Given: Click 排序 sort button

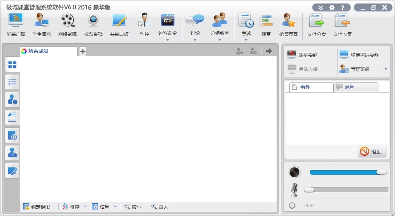Looking at the screenshot, I should (71, 207).
